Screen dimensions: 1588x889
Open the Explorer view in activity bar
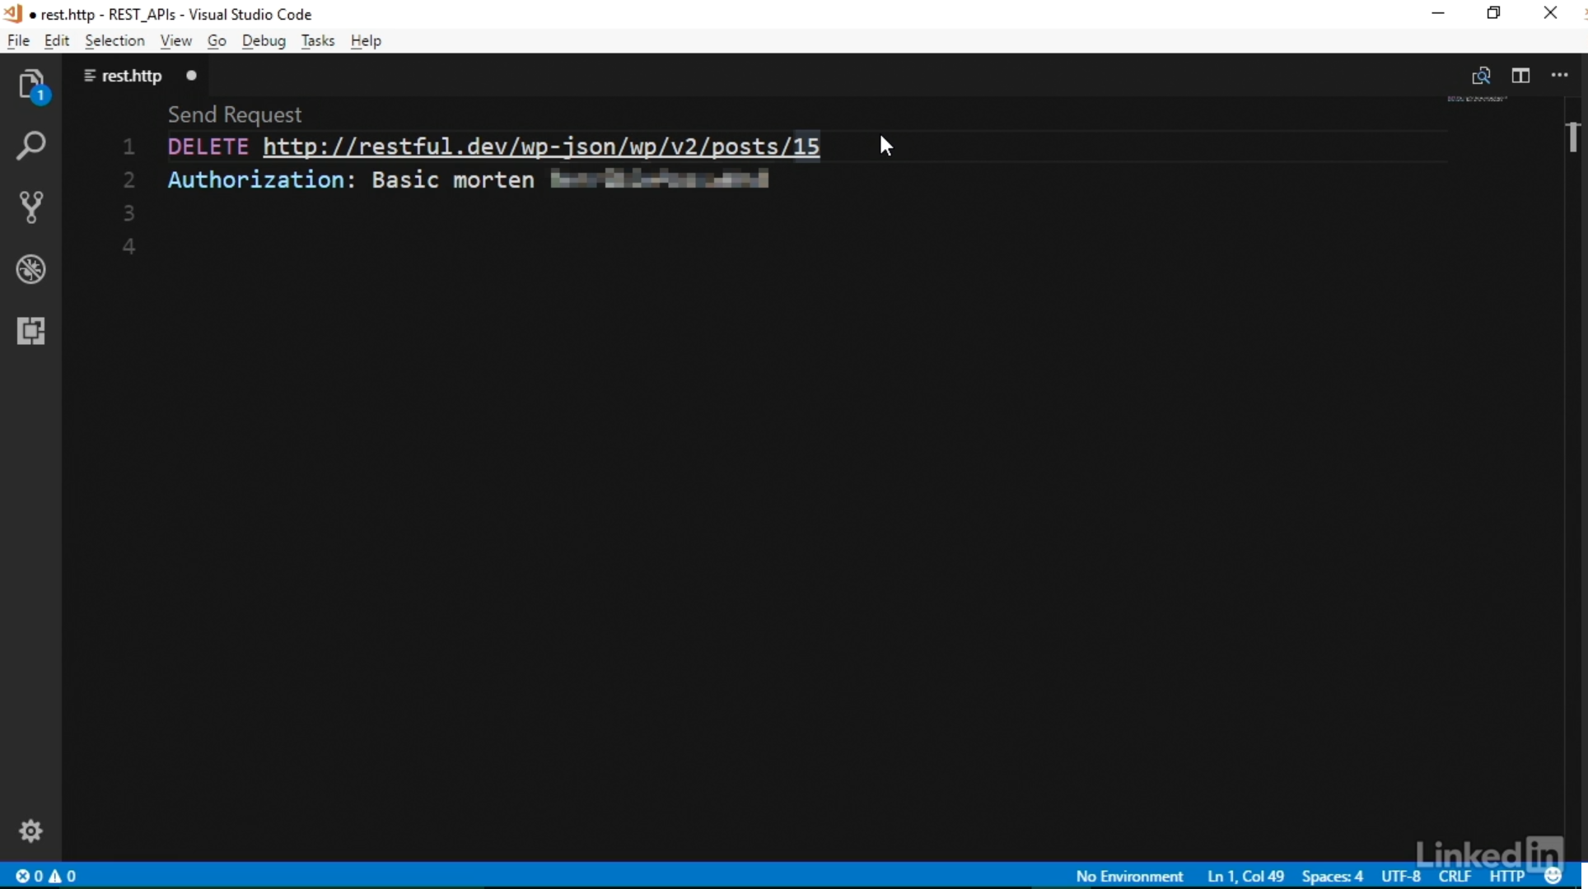(x=31, y=86)
